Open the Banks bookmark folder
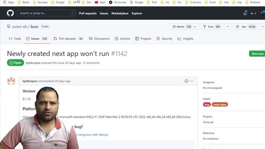 [x=24, y=2]
